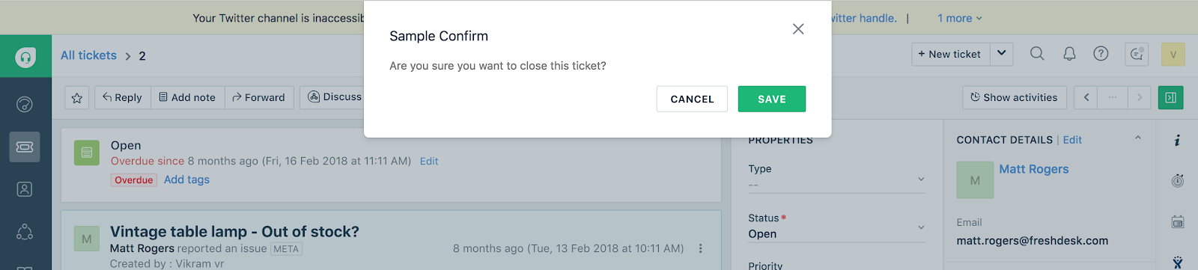Screen dimensions: 1198x270
Task: Click the Forward toolbar item
Action: click(259, 97)
